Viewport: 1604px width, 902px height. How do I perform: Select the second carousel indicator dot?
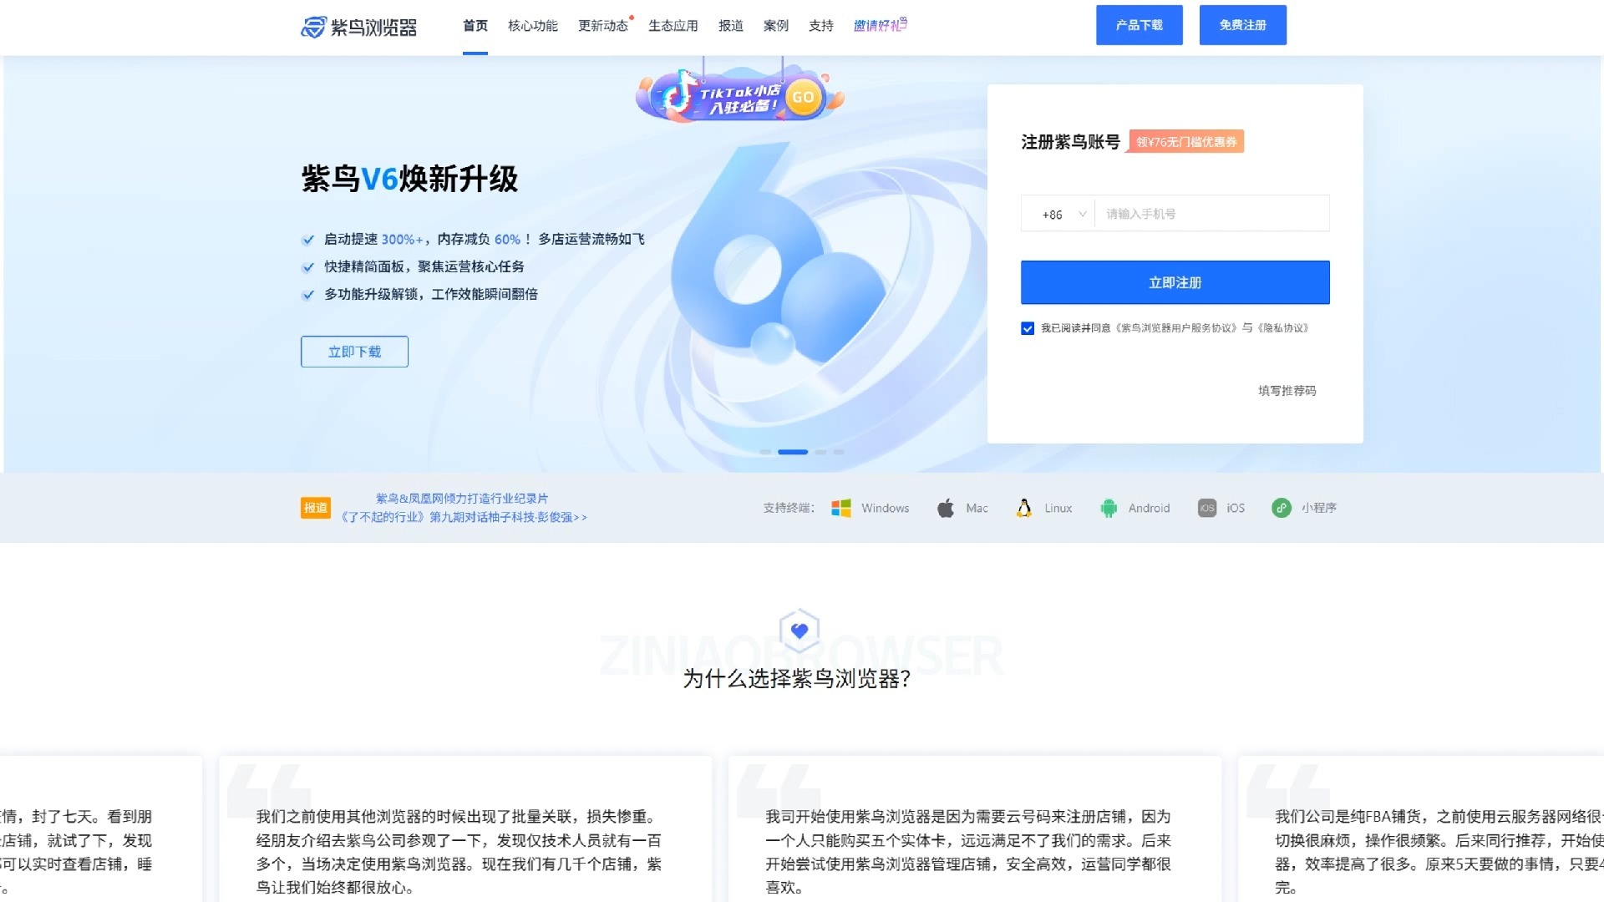pyautogui.click(x=792, y=452)
